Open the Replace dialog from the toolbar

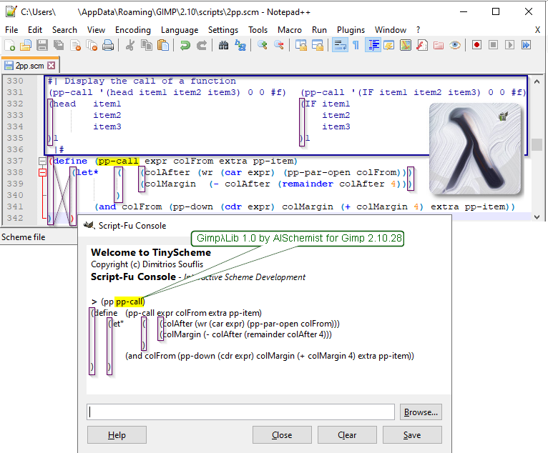coord(240,45)
